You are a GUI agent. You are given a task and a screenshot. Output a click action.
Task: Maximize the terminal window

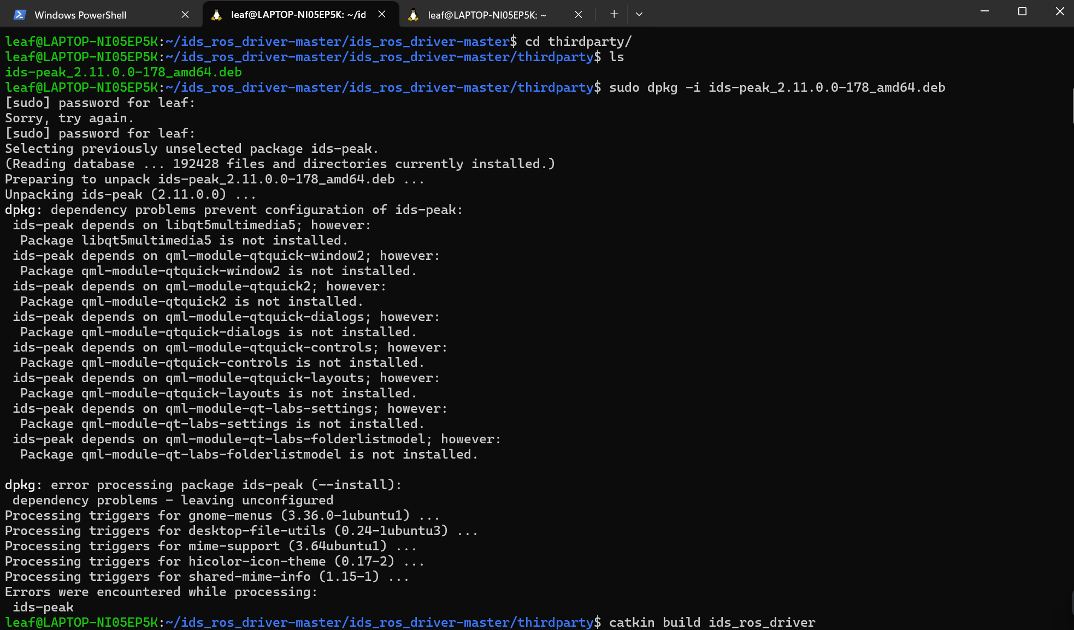click(x=1022, y=11)
